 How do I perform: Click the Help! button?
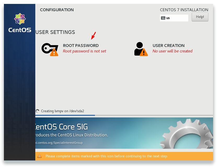(200, 17)
